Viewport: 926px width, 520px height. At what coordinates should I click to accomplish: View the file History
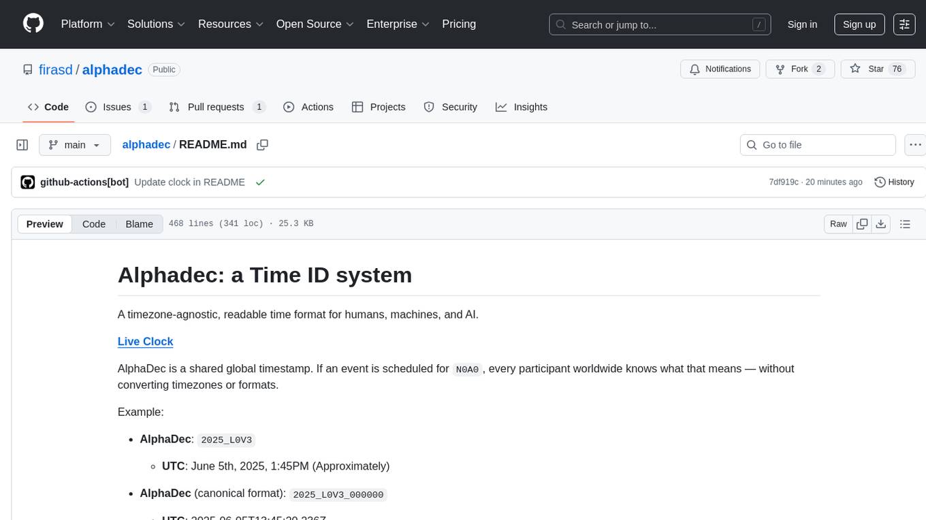click(894, 182)
